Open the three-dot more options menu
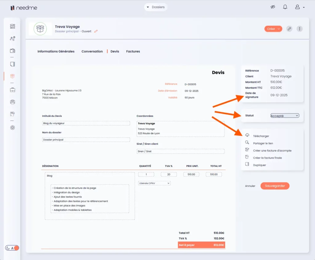 tap(300, 29)
